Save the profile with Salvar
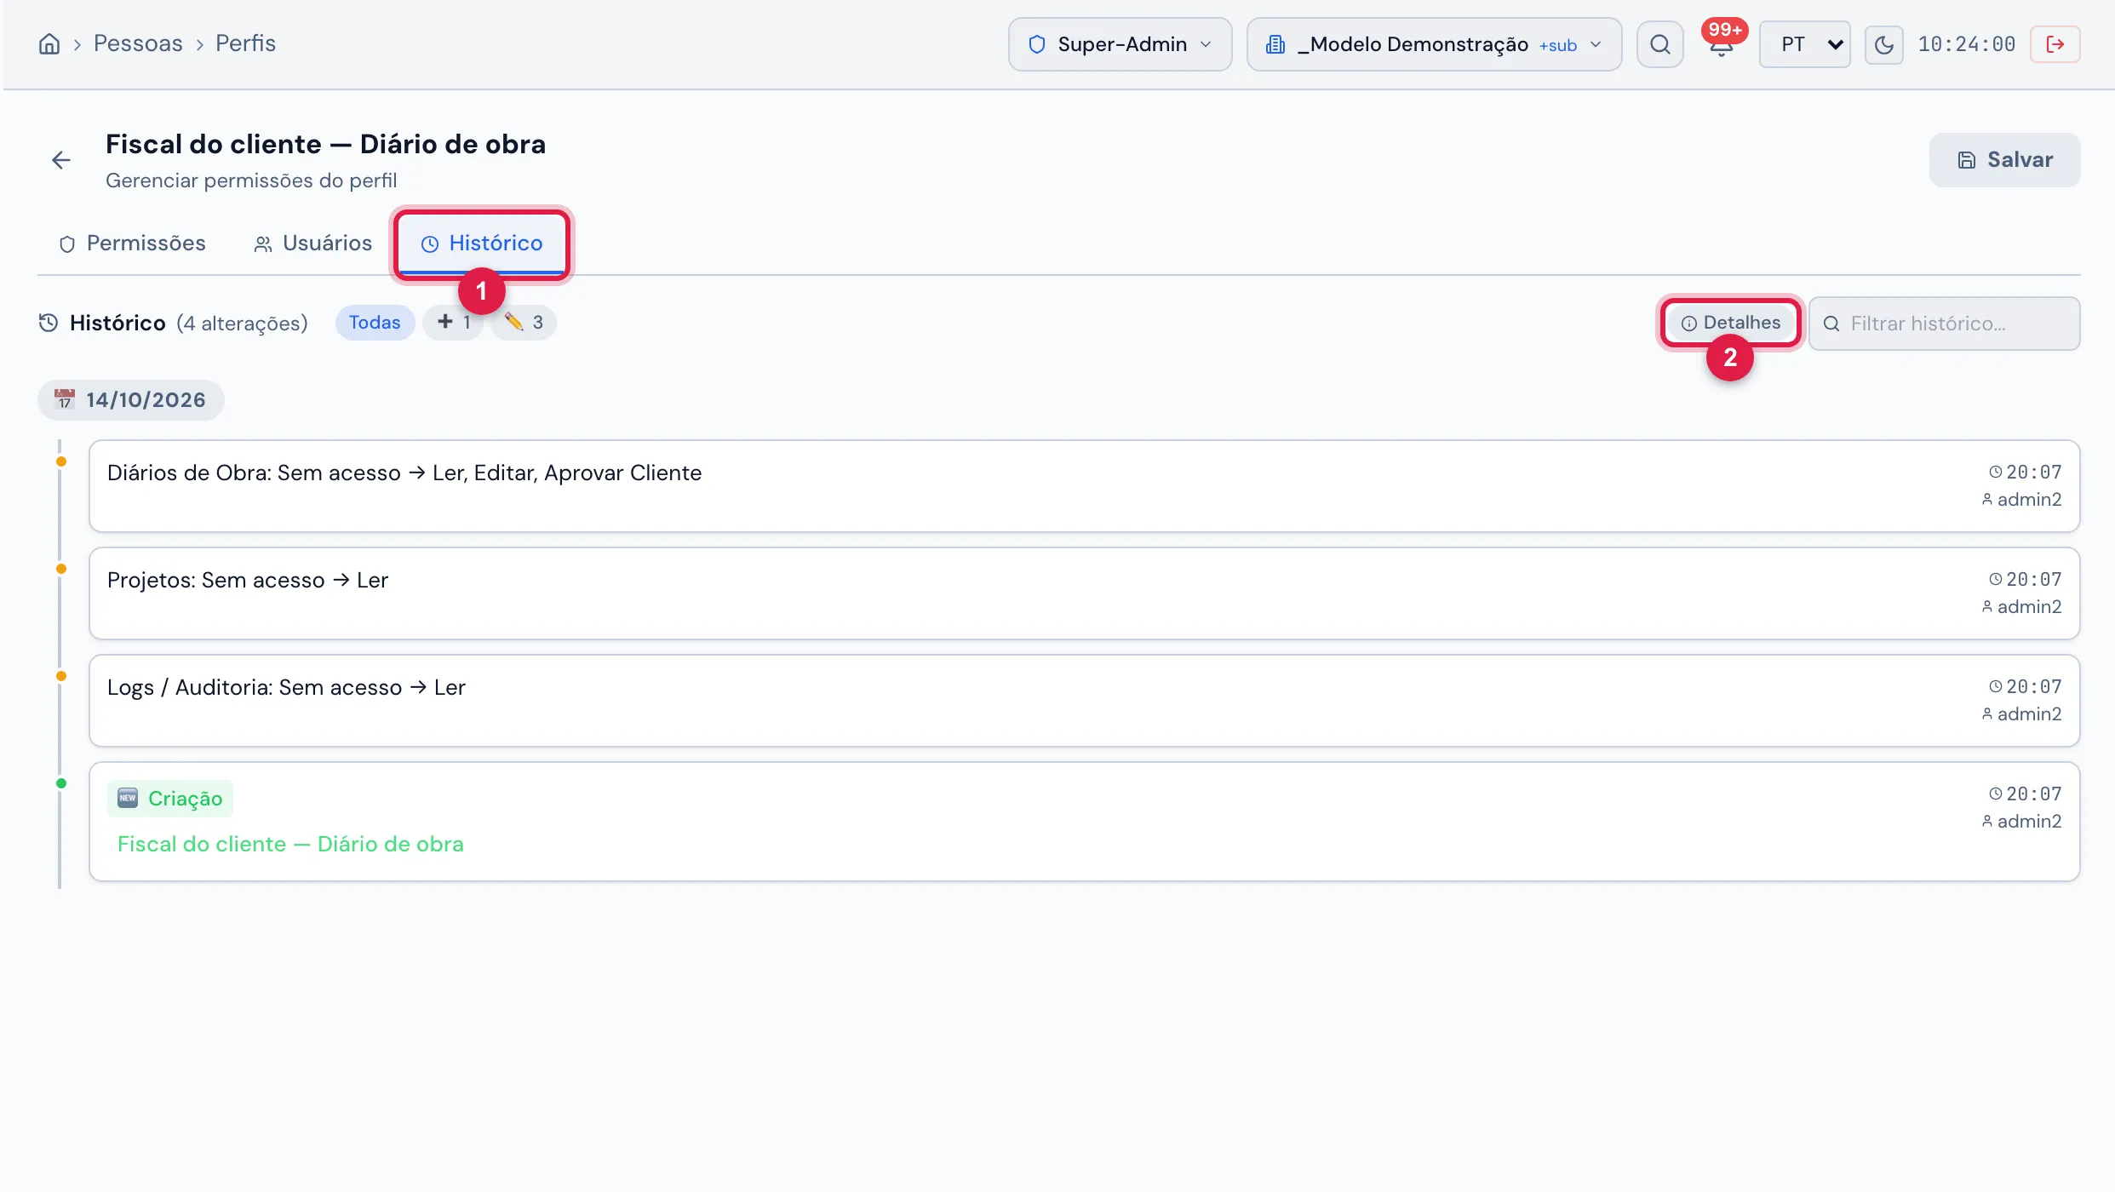The height and width of the screenshot is (1192, 2115). coord(2004,160)
